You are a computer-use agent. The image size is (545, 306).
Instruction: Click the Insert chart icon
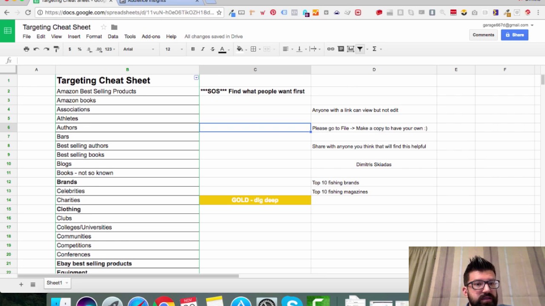tap(351, 49)
